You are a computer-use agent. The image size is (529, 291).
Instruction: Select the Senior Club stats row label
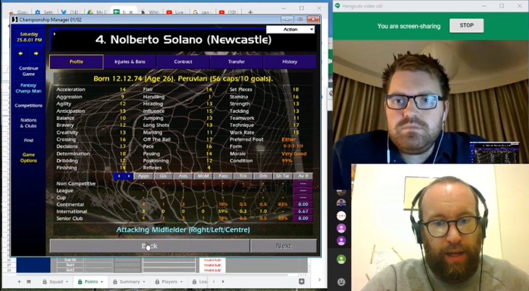click(x=70, y=219)
